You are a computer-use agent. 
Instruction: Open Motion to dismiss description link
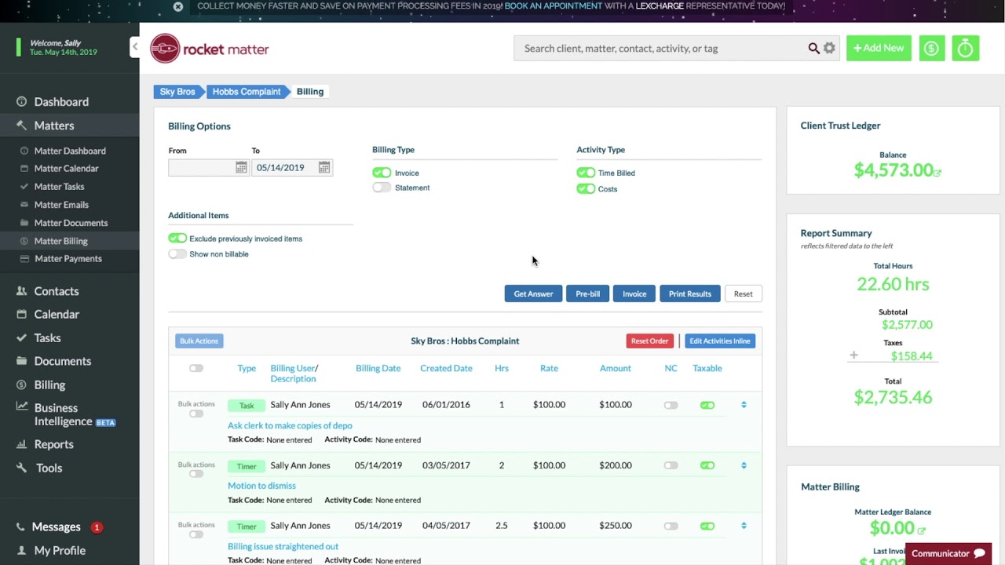(x=261, y=486)
